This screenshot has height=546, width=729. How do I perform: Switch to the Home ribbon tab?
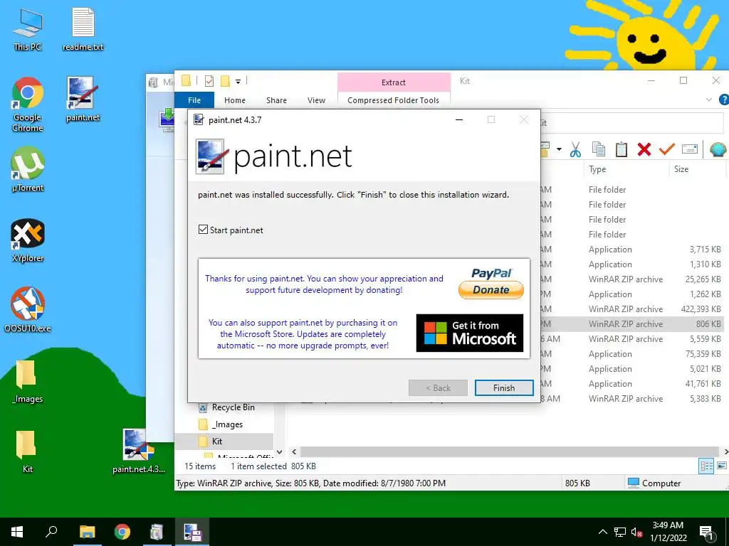click(235, 100)
